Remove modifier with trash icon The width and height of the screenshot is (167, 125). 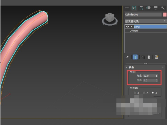point(149,57)
